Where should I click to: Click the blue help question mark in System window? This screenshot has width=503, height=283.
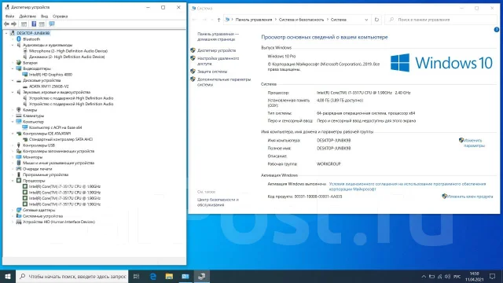tap(496, 30)
